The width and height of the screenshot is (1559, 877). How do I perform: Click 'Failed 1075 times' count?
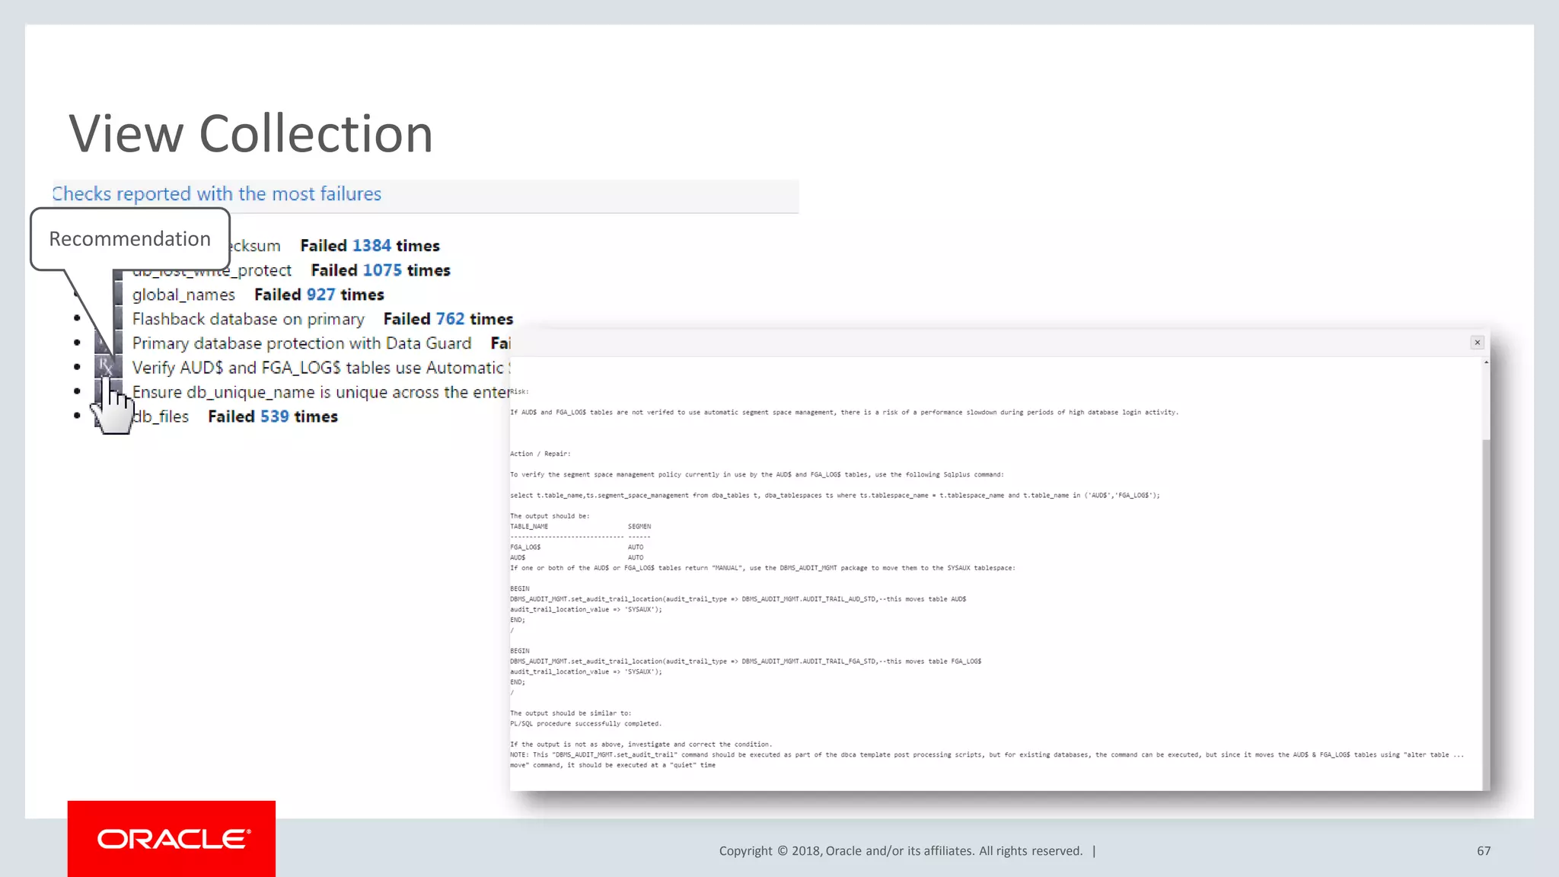[381, 270]
